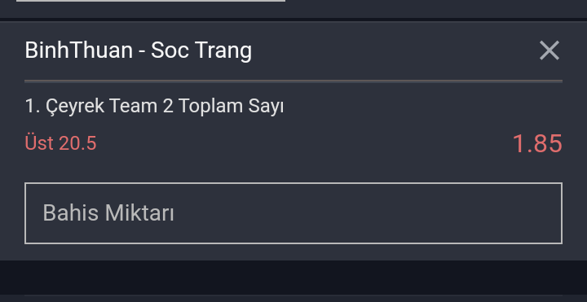Close the BinhThuan - Soc Trang bet slip
The height and width of the screenshot is (302, 587).
pyautogui.click(x=549, y=50)
